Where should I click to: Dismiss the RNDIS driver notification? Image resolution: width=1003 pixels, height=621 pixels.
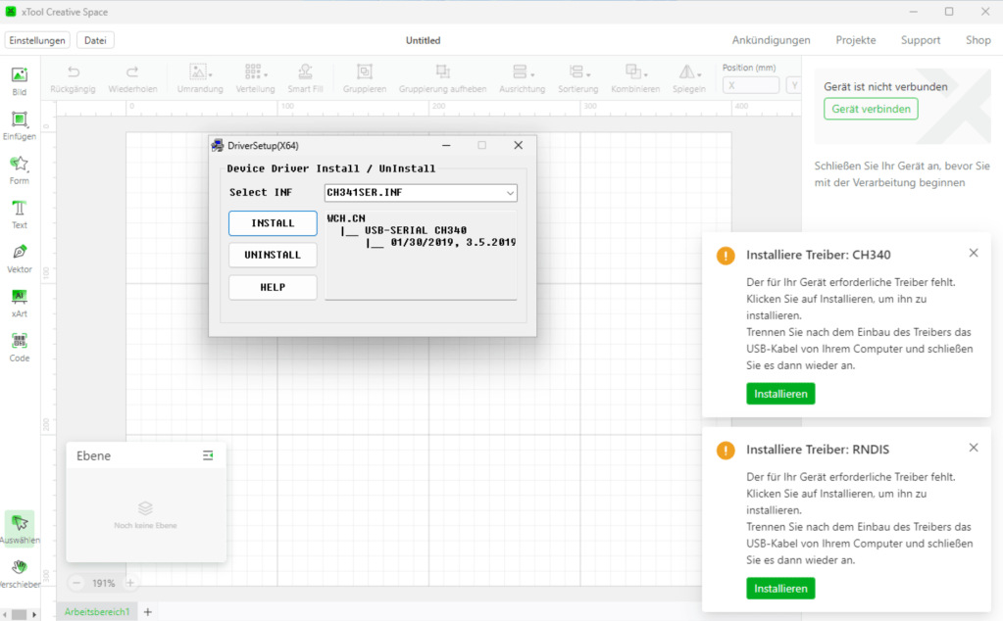tap(973, 448)
